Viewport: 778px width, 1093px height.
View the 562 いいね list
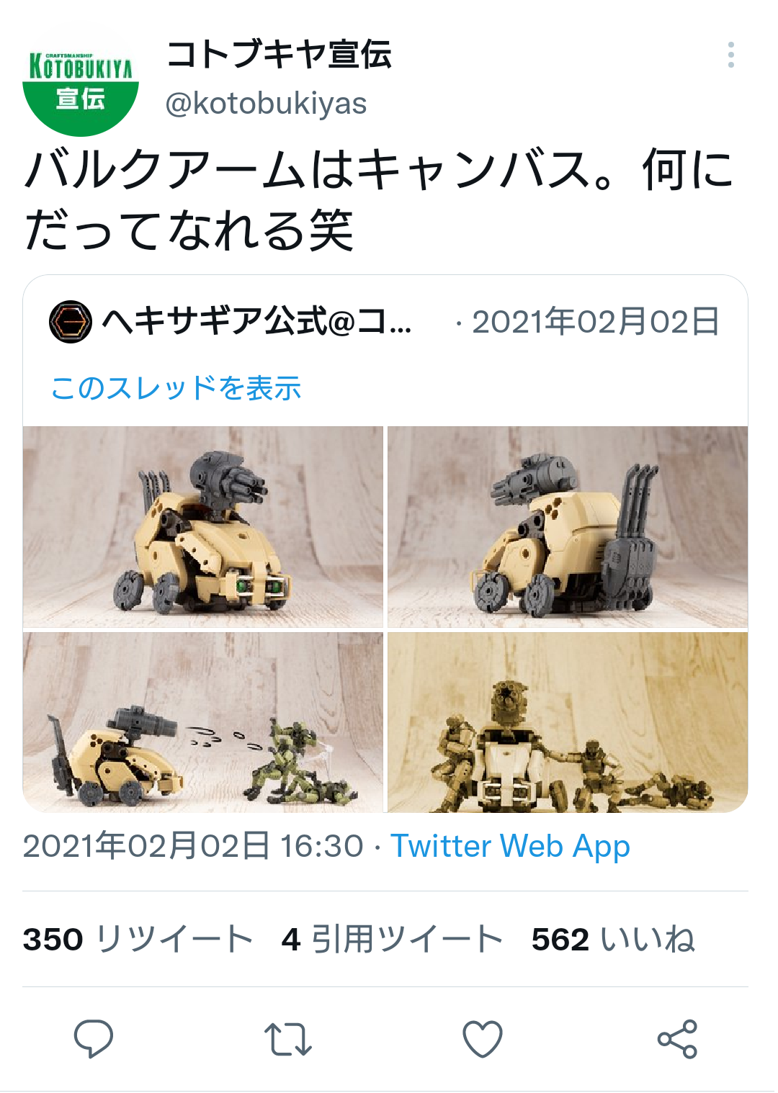pos(613,939)
